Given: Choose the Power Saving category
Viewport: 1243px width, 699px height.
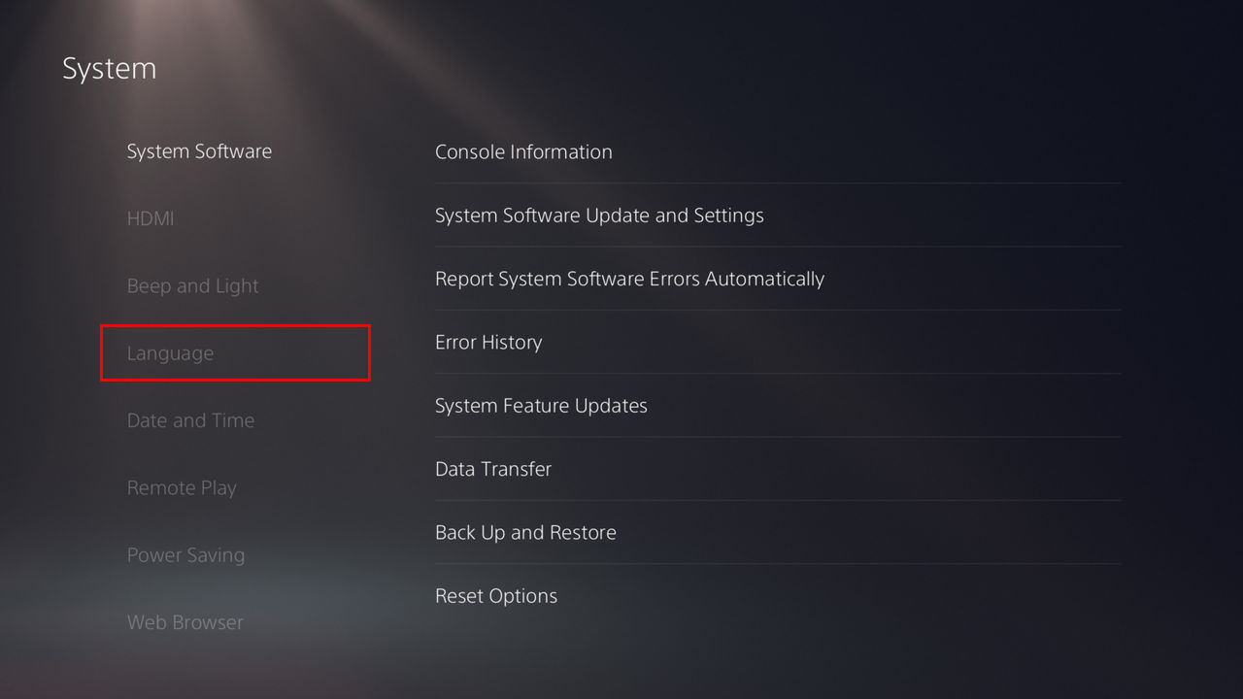Looking at the screenshot, I should (x=185, y=555).
